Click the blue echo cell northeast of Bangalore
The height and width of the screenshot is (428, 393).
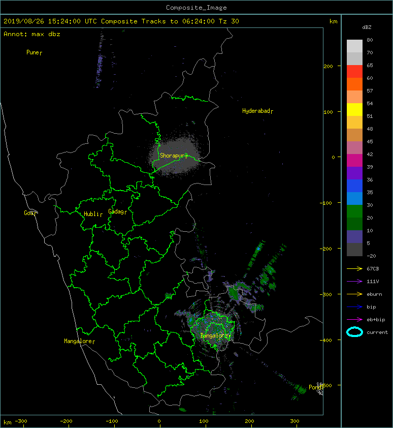coord(258,249)
